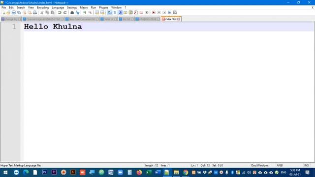The image size is (315, 177).
Task: Click the Close All toolbar icon
Action: coord(30,13)
